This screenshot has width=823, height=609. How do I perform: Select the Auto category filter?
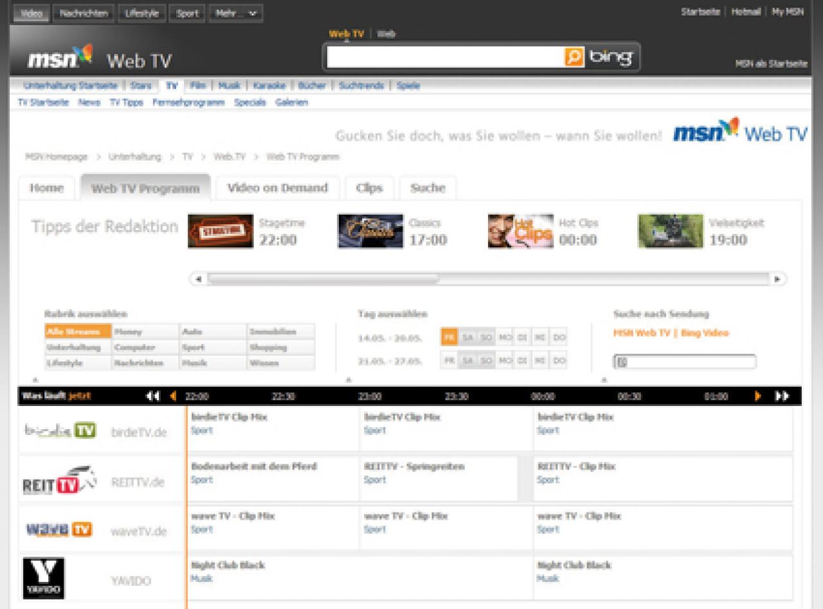pos(213,332)
